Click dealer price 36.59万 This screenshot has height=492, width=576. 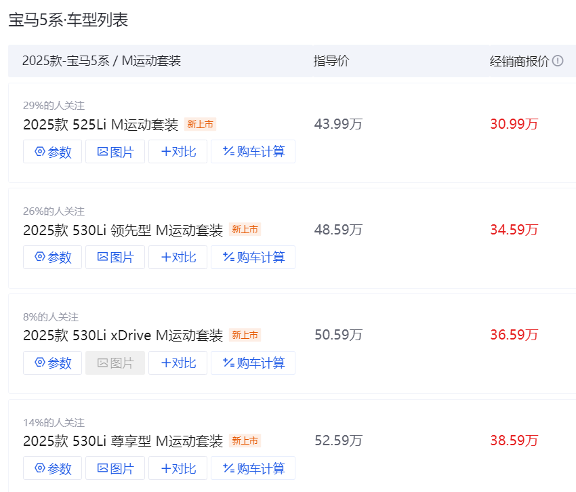pyautogui.click(x=514, y=335)
